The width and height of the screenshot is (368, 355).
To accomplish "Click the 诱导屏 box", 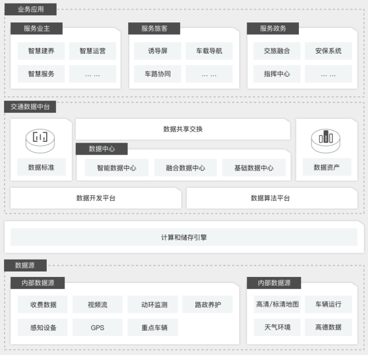I will coord(158,51).
